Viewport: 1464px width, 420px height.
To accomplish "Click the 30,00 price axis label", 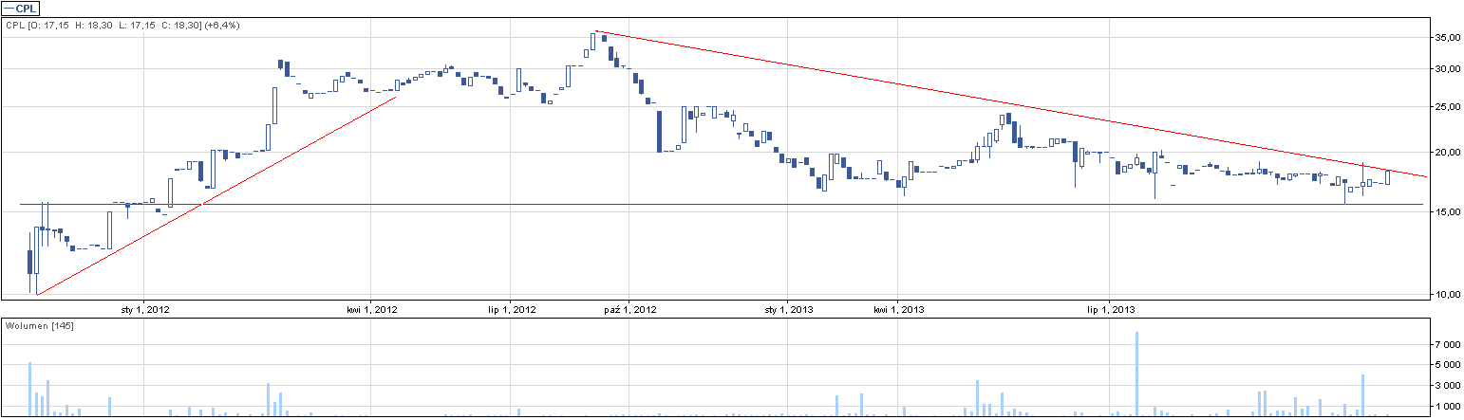I will [1447, 69].
